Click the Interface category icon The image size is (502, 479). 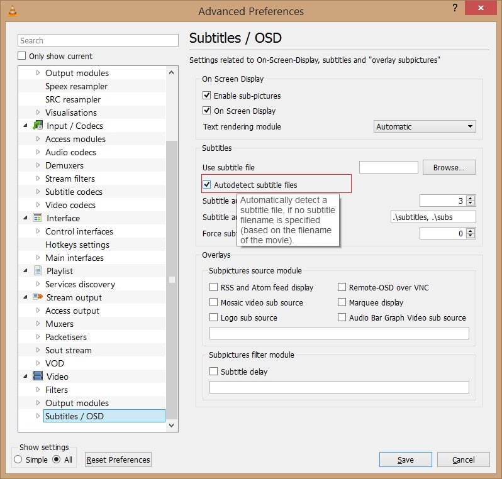pyautogui.click(x=37, y=218)
